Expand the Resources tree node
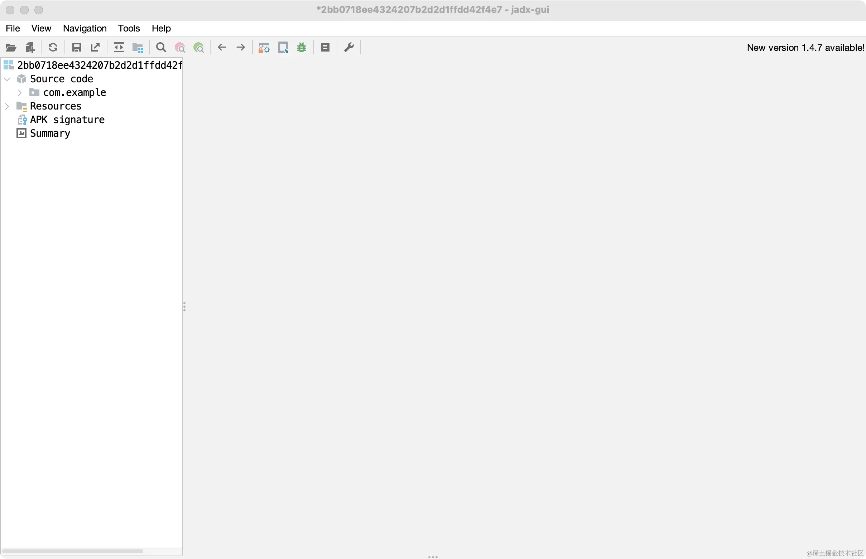Screen dimensions: 866x559 pyautogui.click(x=7, y=106)
